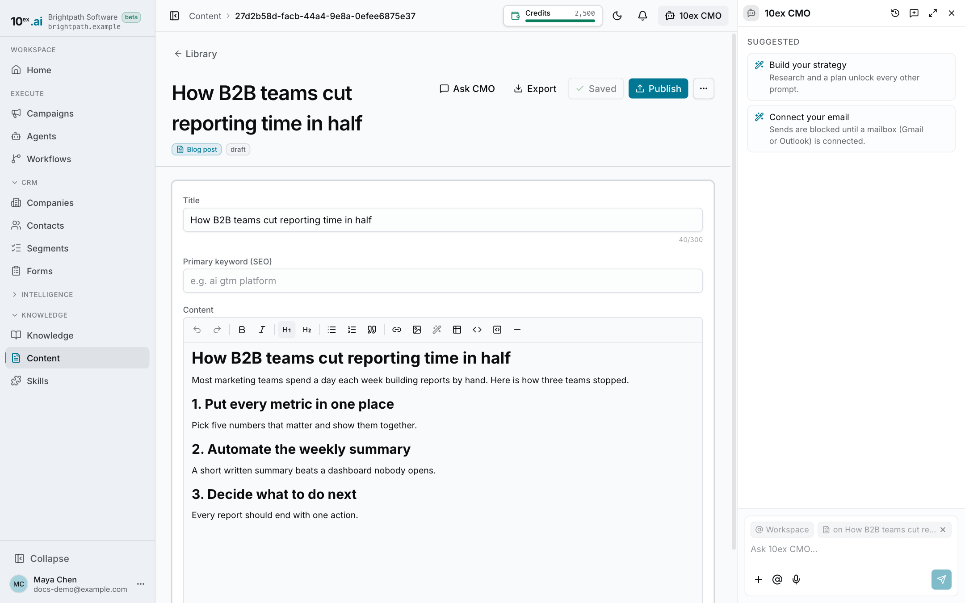
Task: Click the Export button
Action: (535, 88)
